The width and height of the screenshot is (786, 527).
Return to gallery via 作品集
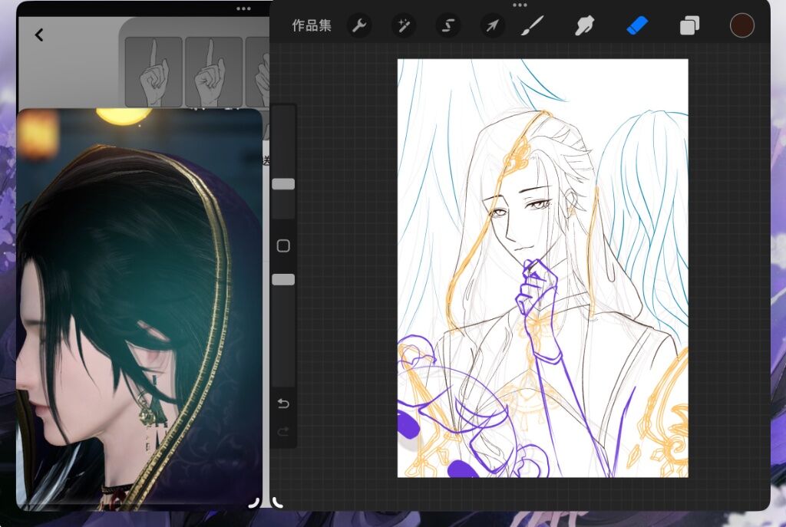click(312, 26)
